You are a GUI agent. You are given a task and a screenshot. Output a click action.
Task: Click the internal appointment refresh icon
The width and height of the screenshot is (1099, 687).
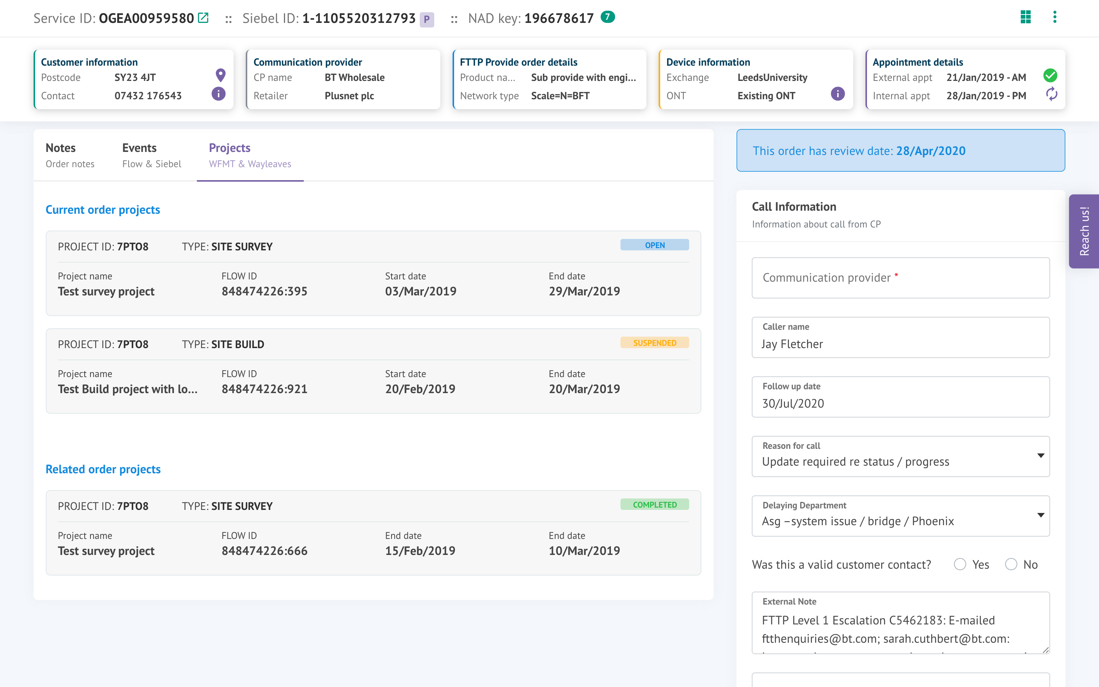[1051, 94]
